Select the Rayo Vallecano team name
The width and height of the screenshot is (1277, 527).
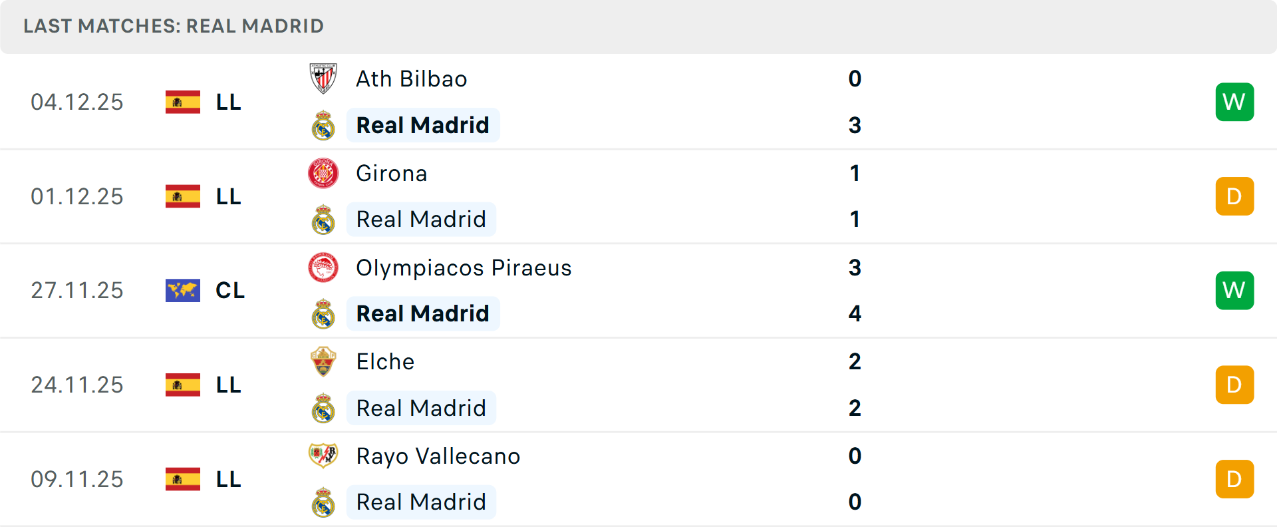click(438, 456)
